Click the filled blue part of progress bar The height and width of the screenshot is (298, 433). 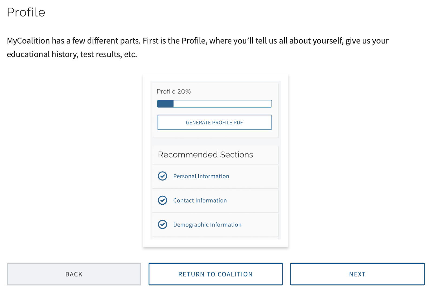click(x=165, y=104)
